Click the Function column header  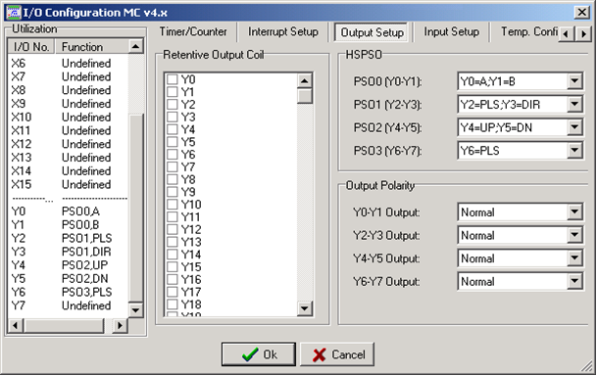[92, 47]
